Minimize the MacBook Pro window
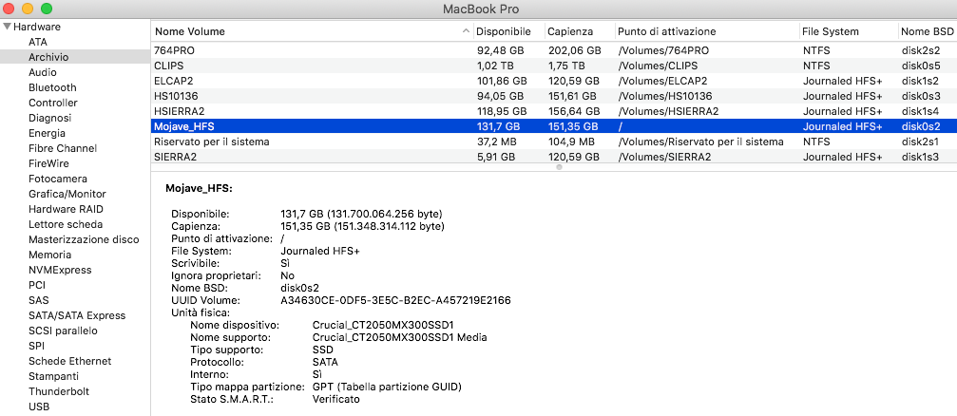Screen dimensions: 957x416 pos(28,9)
